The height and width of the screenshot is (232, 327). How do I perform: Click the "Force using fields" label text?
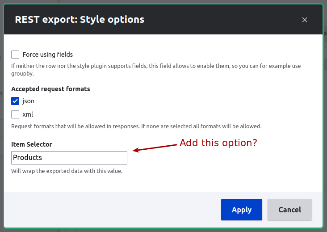tap(47, 55)
